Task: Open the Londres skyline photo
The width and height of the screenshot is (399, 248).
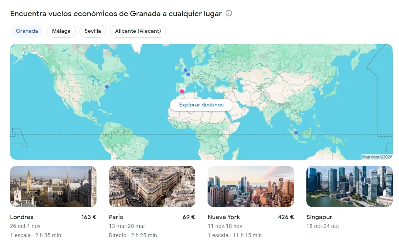Action: tap(53, 186)
